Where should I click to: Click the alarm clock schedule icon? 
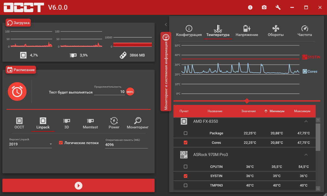[17, 92]
